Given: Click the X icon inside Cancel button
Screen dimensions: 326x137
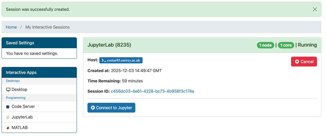Looking at the screenshot, I should (297, 62).
